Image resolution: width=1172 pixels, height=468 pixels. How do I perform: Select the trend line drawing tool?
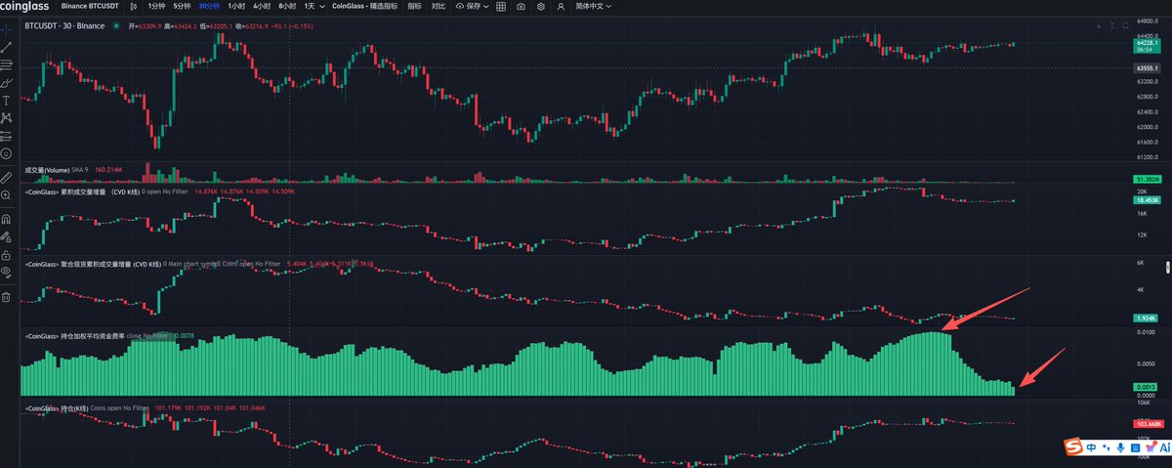tap(7, 47)
